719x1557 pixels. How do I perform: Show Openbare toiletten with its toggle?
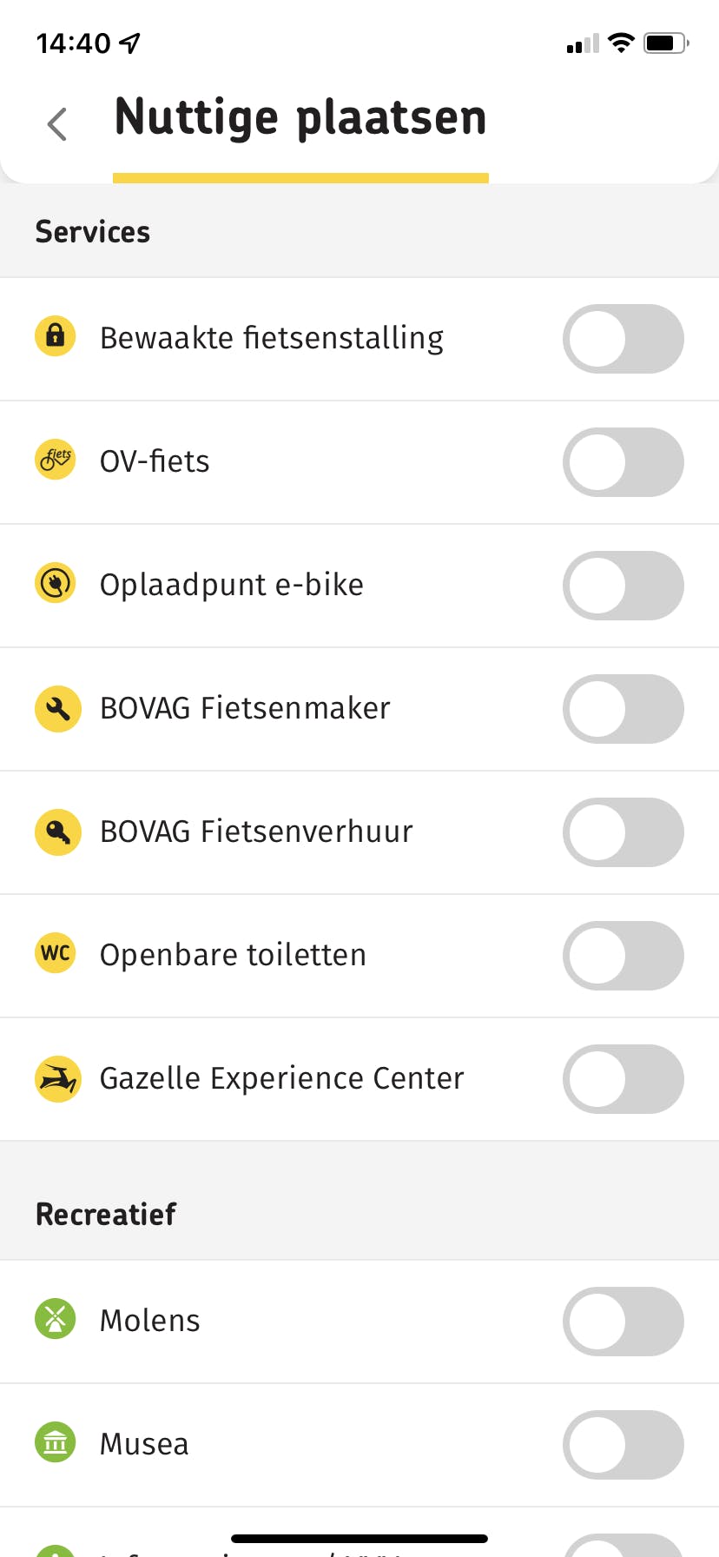pos(623,956)
